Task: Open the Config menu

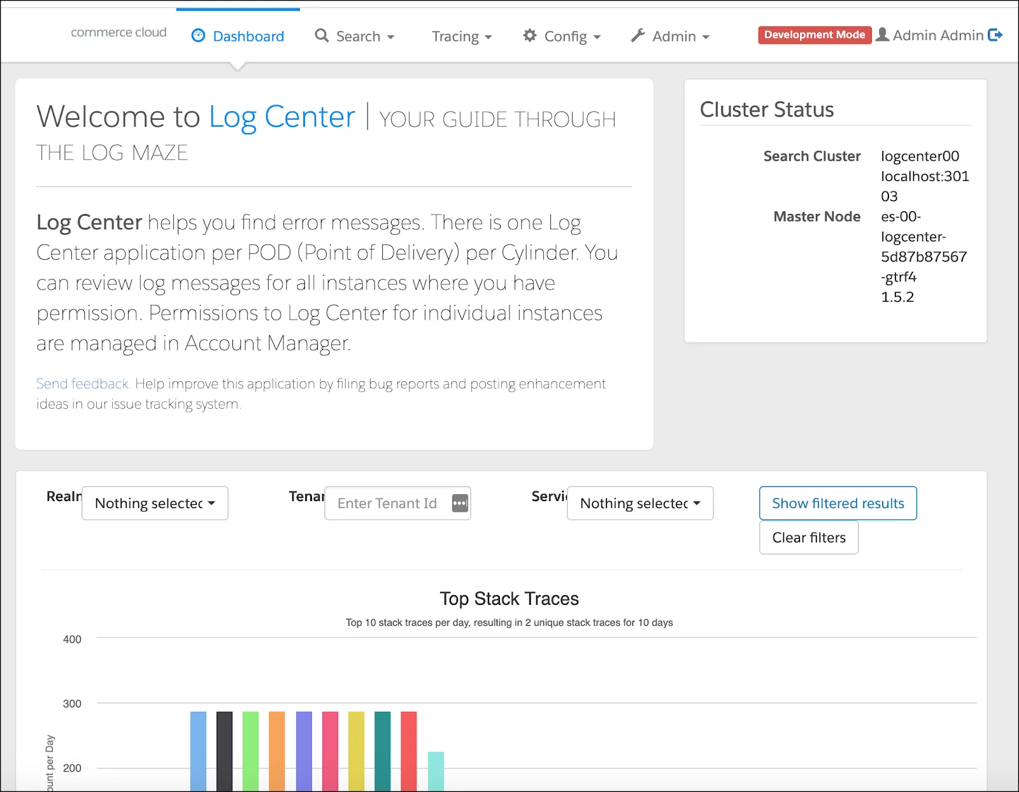Action: (562, 36)
